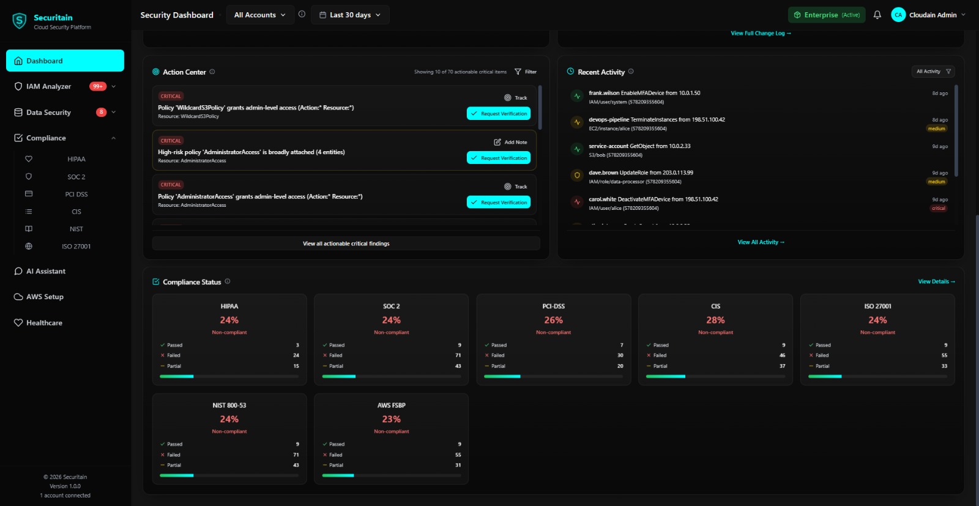Click the Compliance Status info icon
Image resolution: width=979 pixels, height=506 pixels.
228,281
